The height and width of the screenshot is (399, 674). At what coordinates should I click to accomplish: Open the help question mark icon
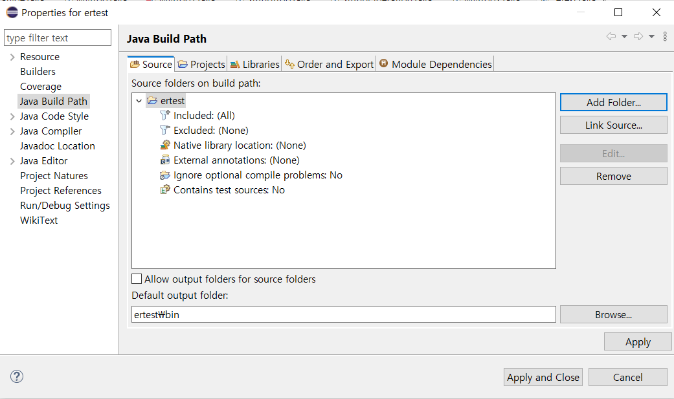(17, 376)
